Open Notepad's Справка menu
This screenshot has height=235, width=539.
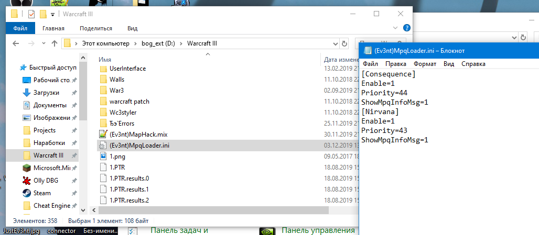pyautogui.click(x=473, y=64)
